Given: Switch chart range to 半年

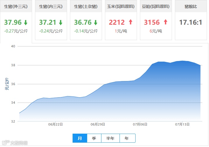Looking at the screenshot, I should [x=110, y=138].
